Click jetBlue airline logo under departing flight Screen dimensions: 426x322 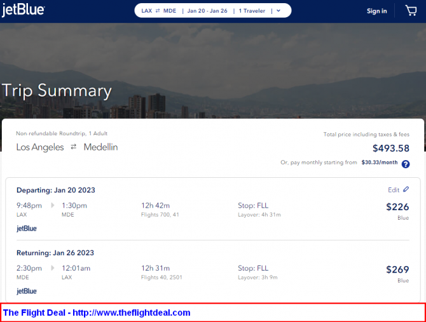27,229
